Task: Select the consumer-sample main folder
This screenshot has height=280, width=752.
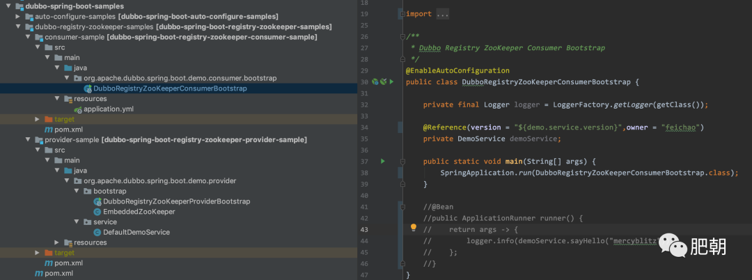Action: click(72, 58)
